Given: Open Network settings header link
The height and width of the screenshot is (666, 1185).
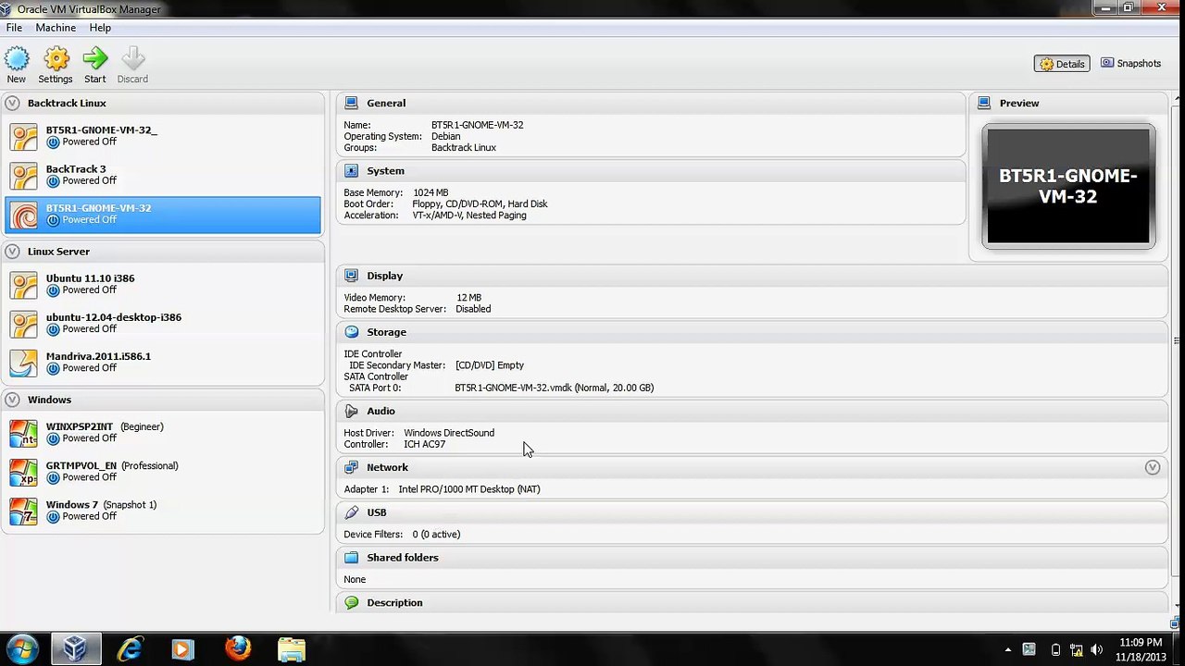Looking at the screenshot, I should pyautogui.click(x=387, y=467).
